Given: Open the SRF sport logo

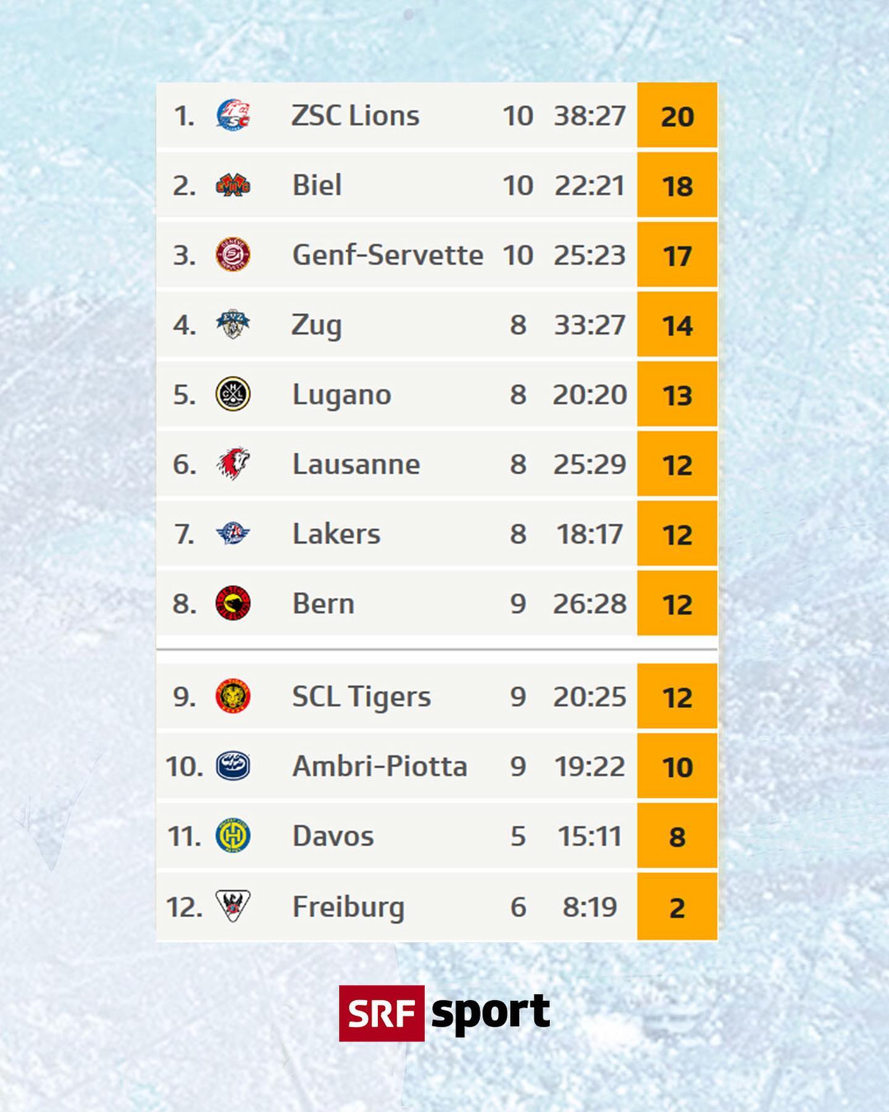Looking at the screenshot, I should (x=444, y=1013).
